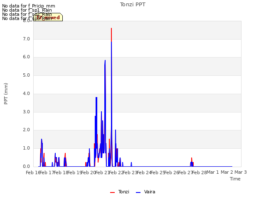
Task: Click the Feb 19 x-axis tick label
Action: 75,172
